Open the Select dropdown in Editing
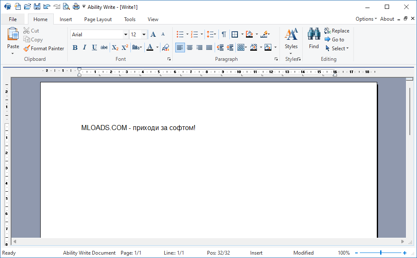The height and width of the screenshot is (258, 417). 337,48
